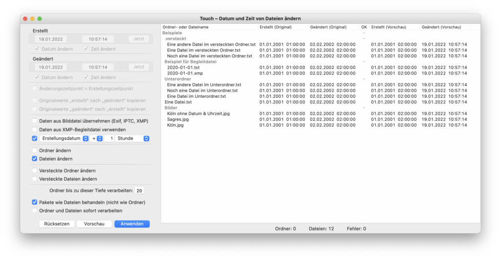Enable Ordner und Dateien sofort verarbeiten
501x260 pixels.
click(x=35, y=211)
